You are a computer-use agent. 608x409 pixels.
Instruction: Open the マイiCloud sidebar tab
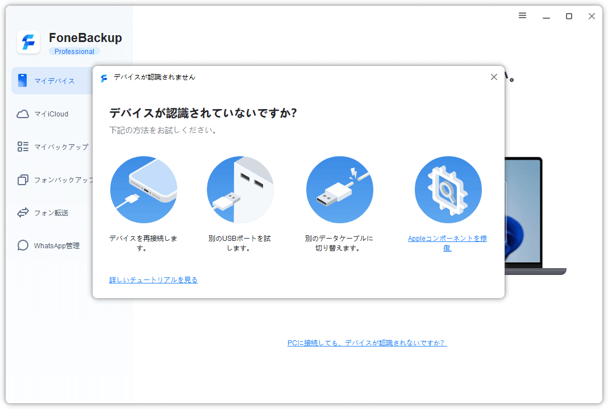pos(52,114)
